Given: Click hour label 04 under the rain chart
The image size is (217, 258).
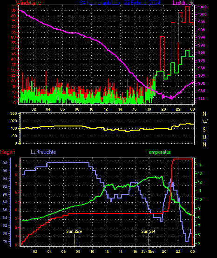Looking at the screenshot, I should pos(49,251).
